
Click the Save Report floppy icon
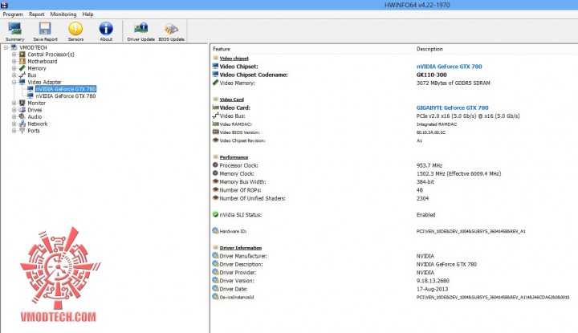(45, 29)
